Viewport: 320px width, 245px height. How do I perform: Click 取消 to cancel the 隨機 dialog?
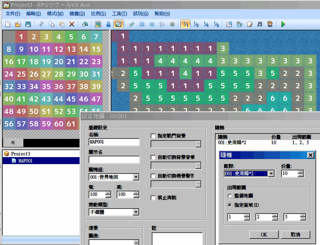[x=295, y=234]
